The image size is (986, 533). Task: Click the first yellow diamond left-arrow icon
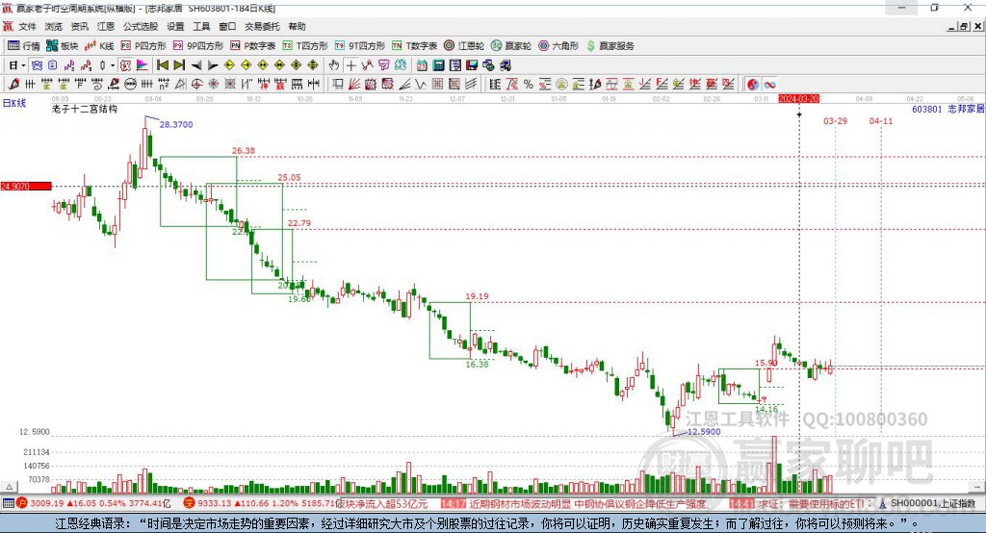coord(229,65)
